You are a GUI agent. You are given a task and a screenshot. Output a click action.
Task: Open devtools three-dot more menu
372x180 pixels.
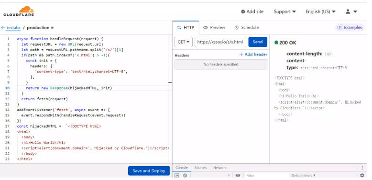(362, 168)
